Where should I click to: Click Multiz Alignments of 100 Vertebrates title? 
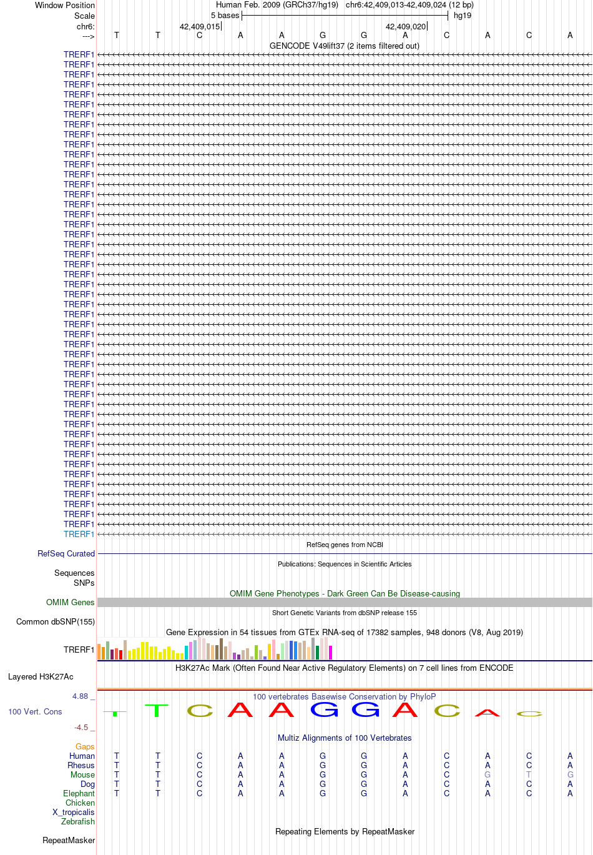(345, 738)
